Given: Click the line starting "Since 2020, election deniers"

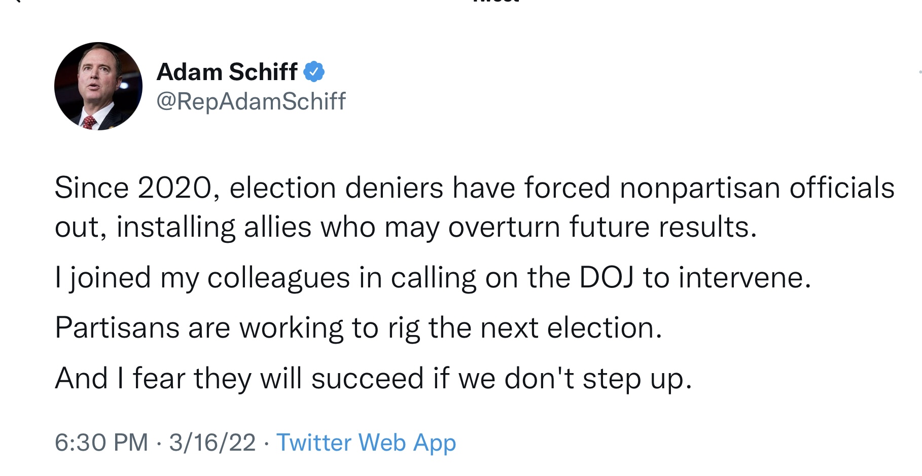Looking at the screenshot, I should [474, 188].
